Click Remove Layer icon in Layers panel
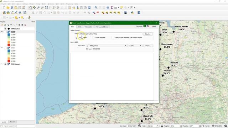The height and width of the screenshot is (128, 228). coord(25,25)
